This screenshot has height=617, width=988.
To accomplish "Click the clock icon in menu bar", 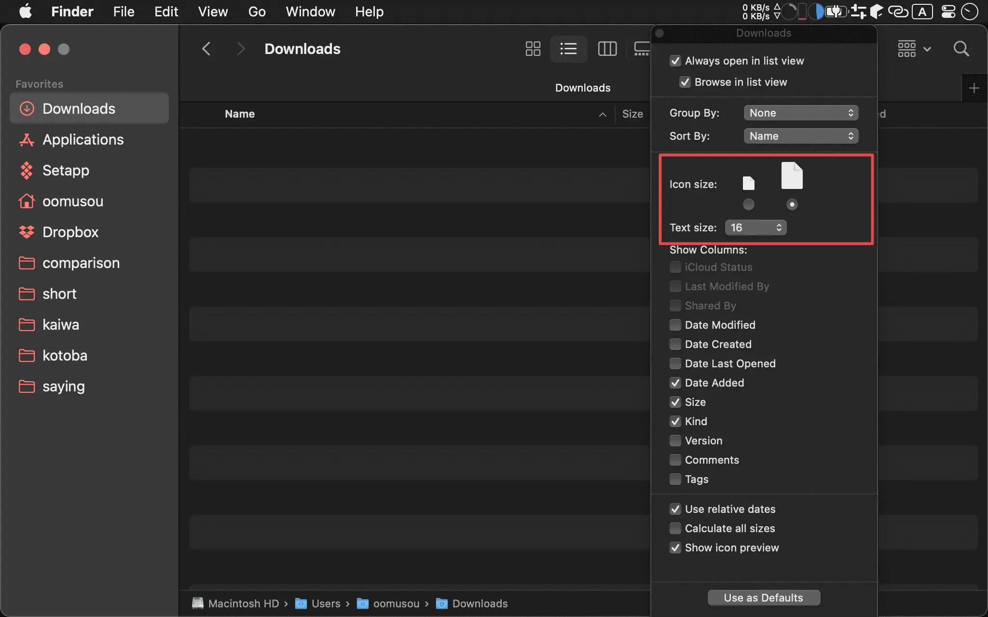I will (x=970, y=12).
